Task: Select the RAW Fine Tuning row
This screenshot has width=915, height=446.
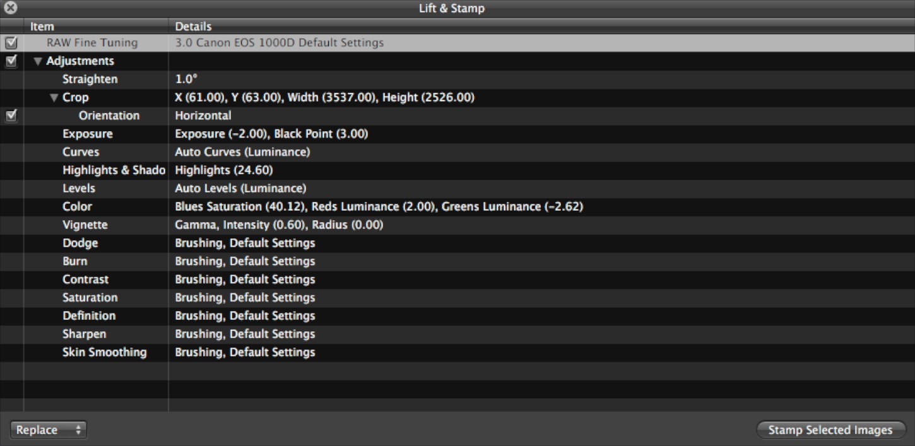Action: (92, 44)
